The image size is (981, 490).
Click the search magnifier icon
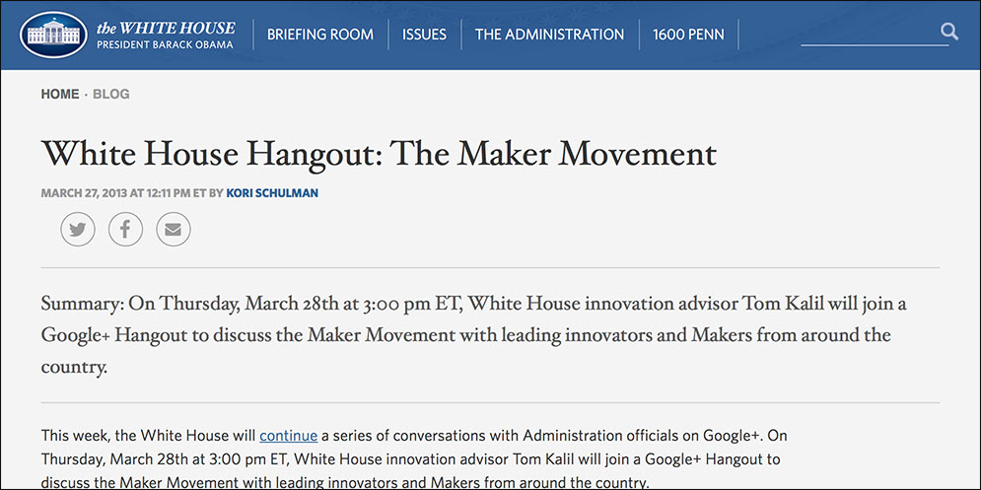948,32
